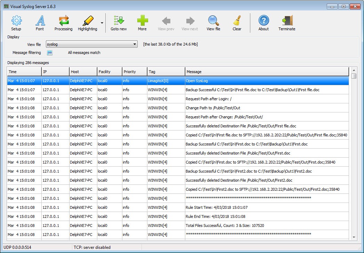
Task: Select 'Successfully deleted' First file.doc message
Action: point(241,126)
